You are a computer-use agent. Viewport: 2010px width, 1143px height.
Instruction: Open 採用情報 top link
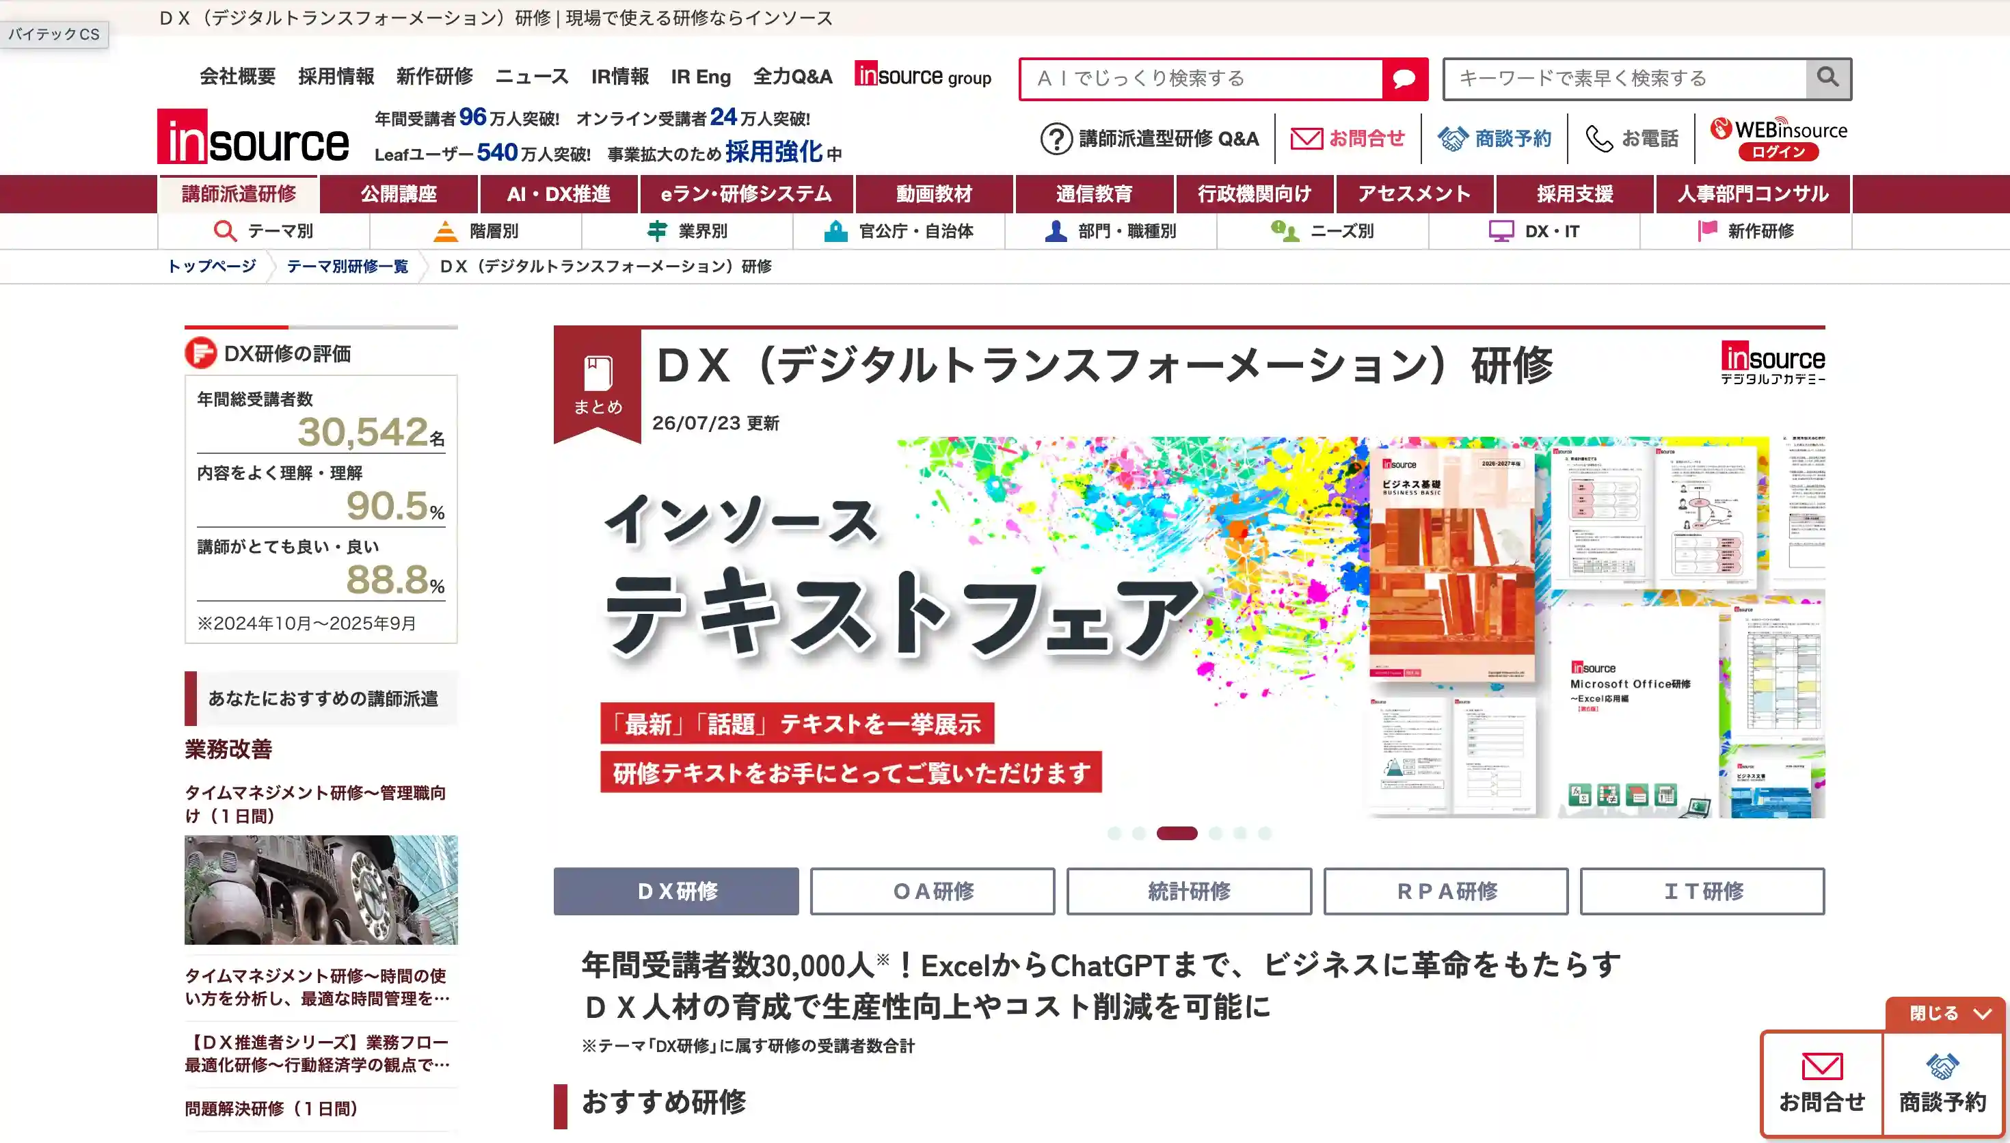[x=336, y=76]
